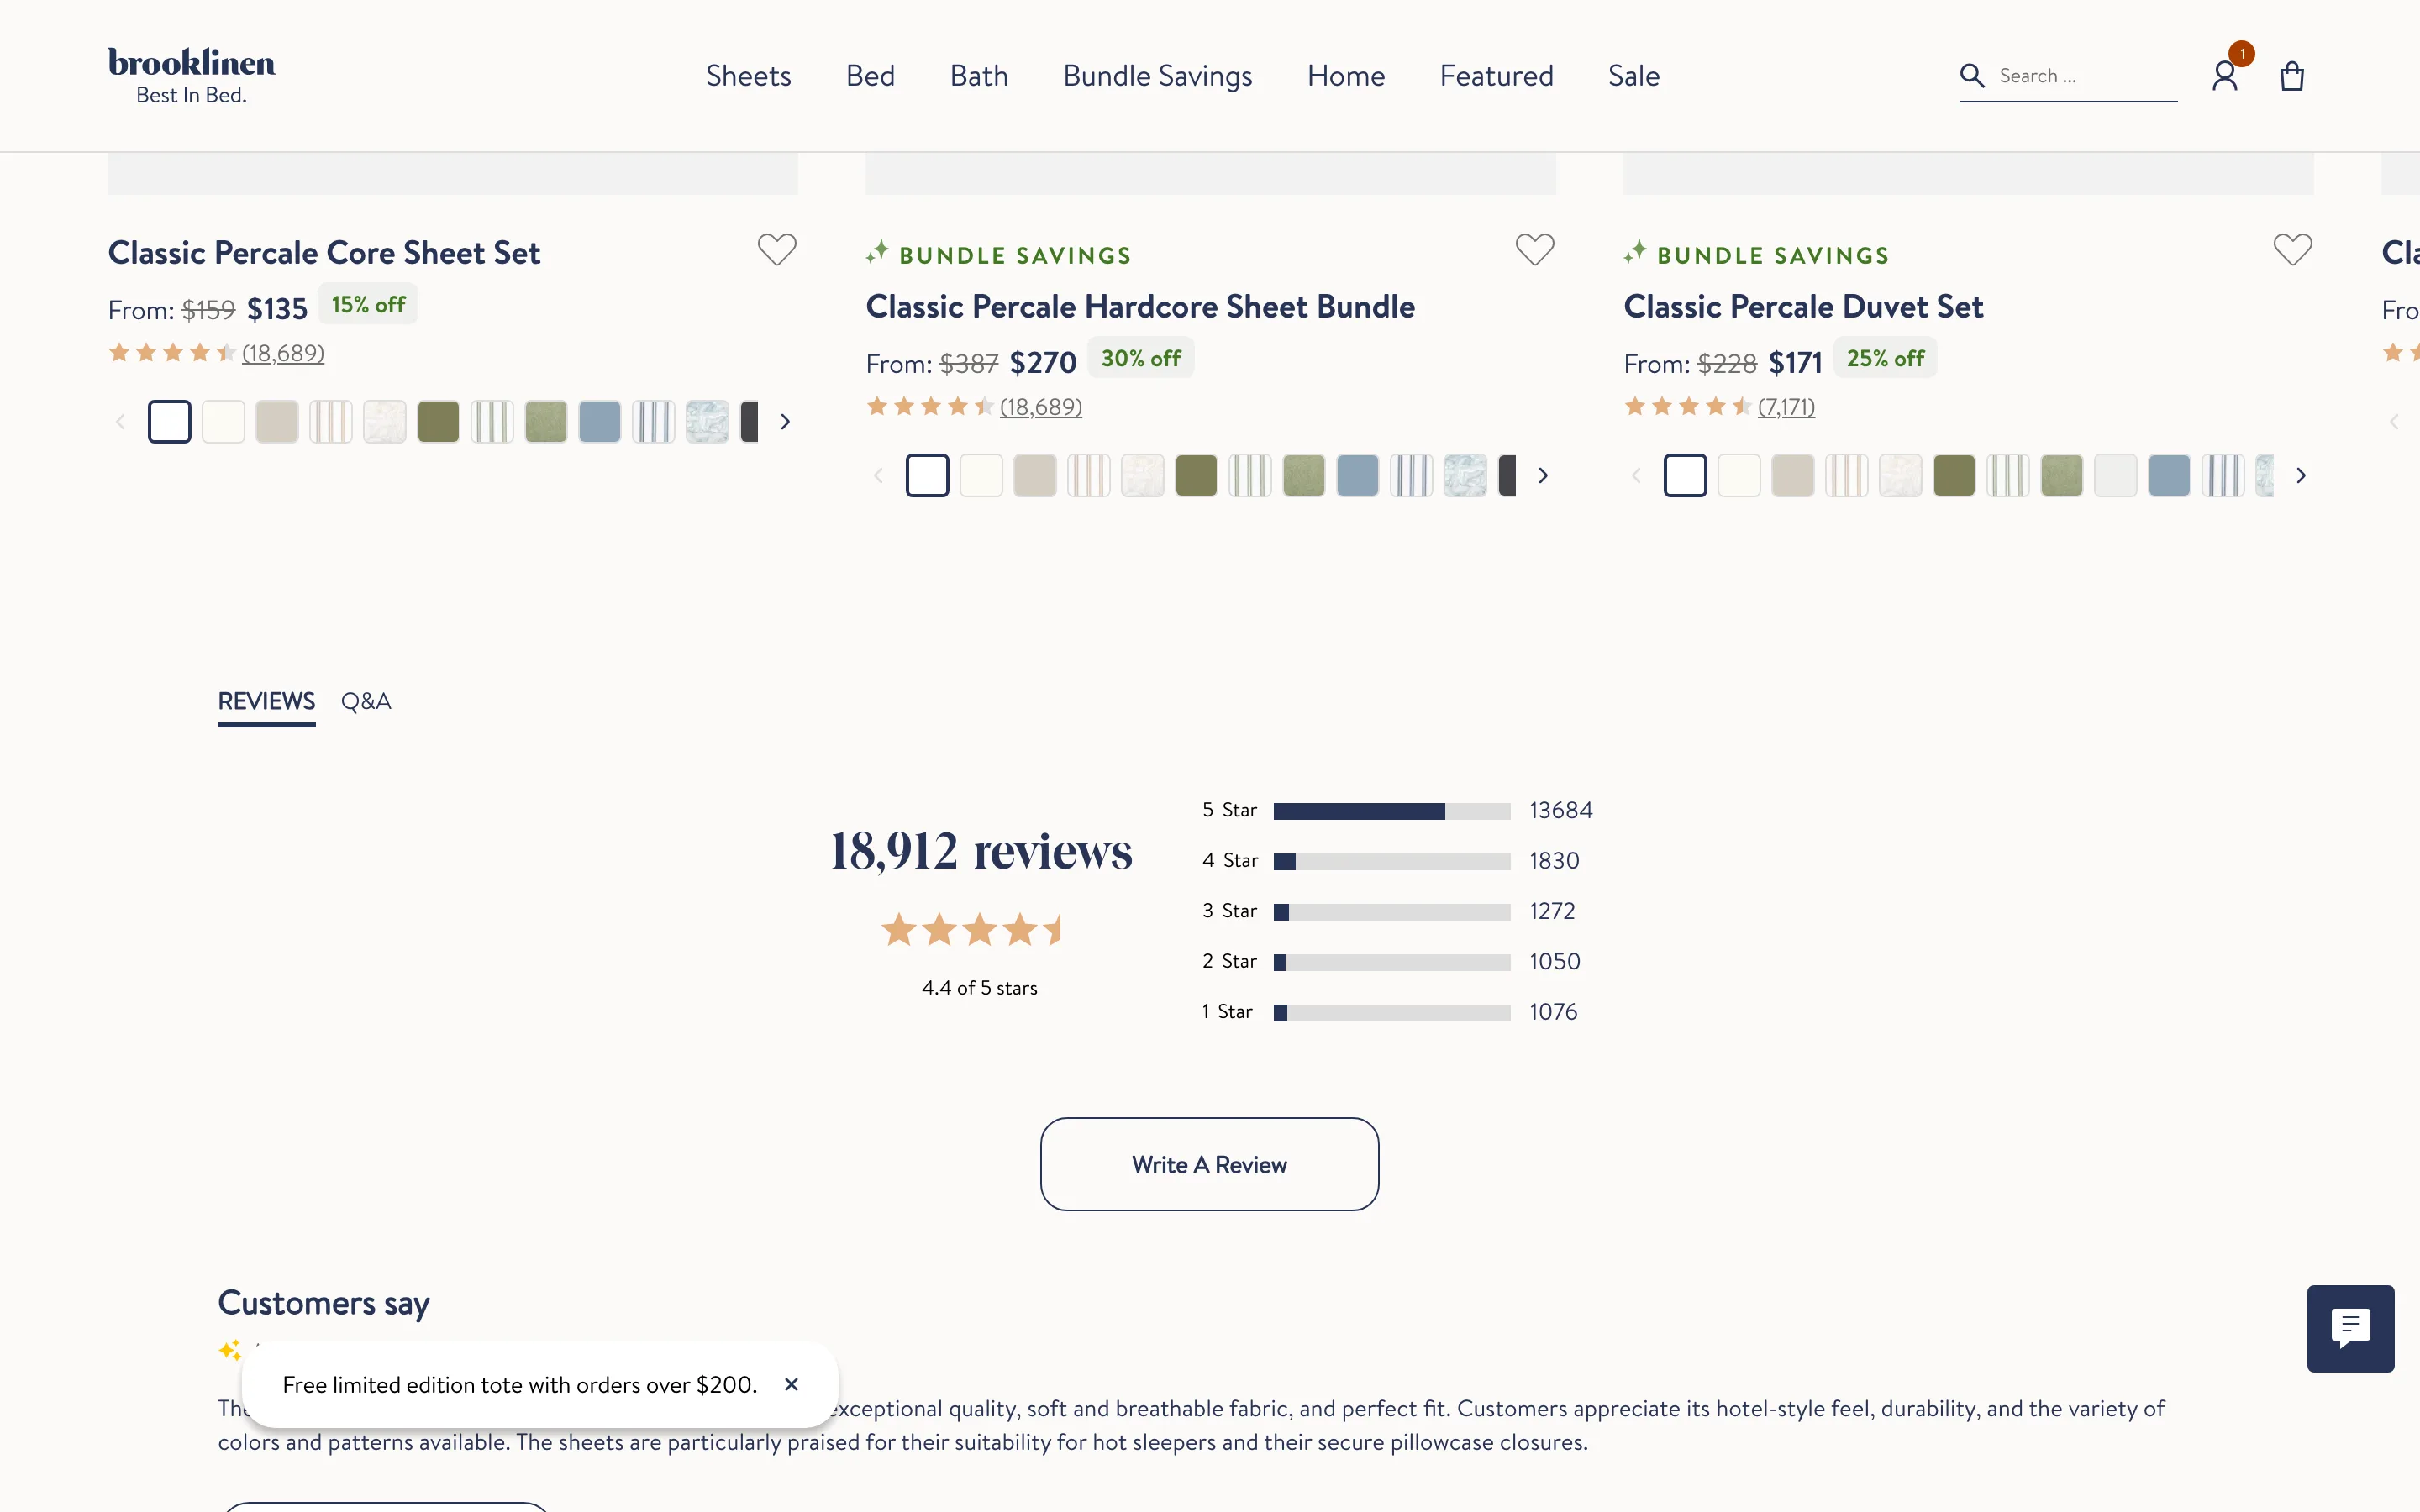Open Classic Percale Hardcore Sheet Bundle link
This screenshot has width=2420, height=1512.
pos(1140,307)
